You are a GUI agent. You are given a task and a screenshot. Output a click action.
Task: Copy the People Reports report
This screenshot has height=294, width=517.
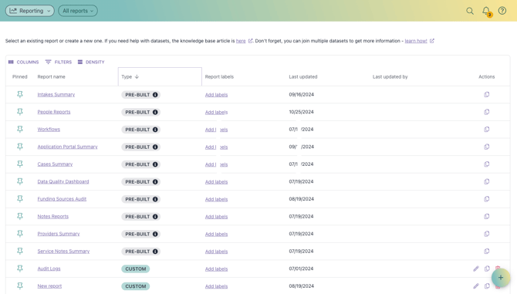487,112
